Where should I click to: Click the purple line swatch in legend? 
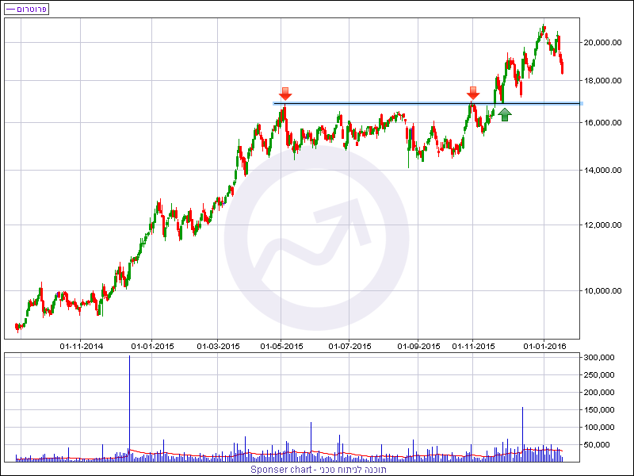tap(11, 9)
